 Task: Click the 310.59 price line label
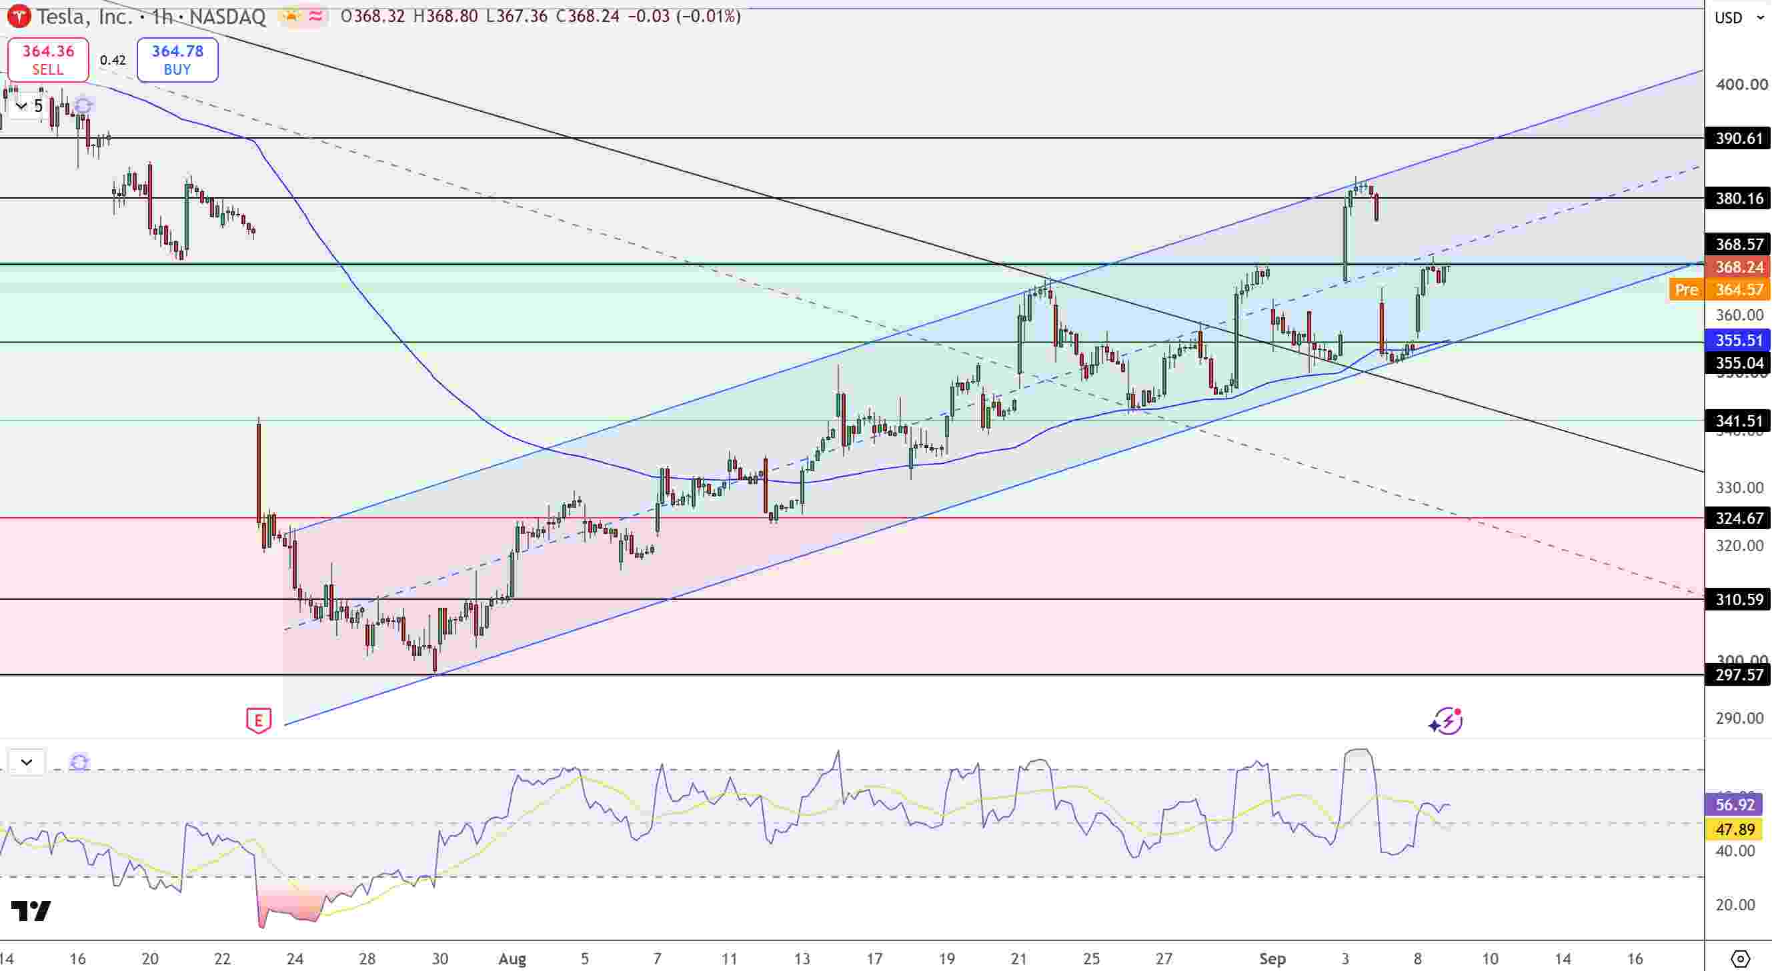pos(1738,599)
